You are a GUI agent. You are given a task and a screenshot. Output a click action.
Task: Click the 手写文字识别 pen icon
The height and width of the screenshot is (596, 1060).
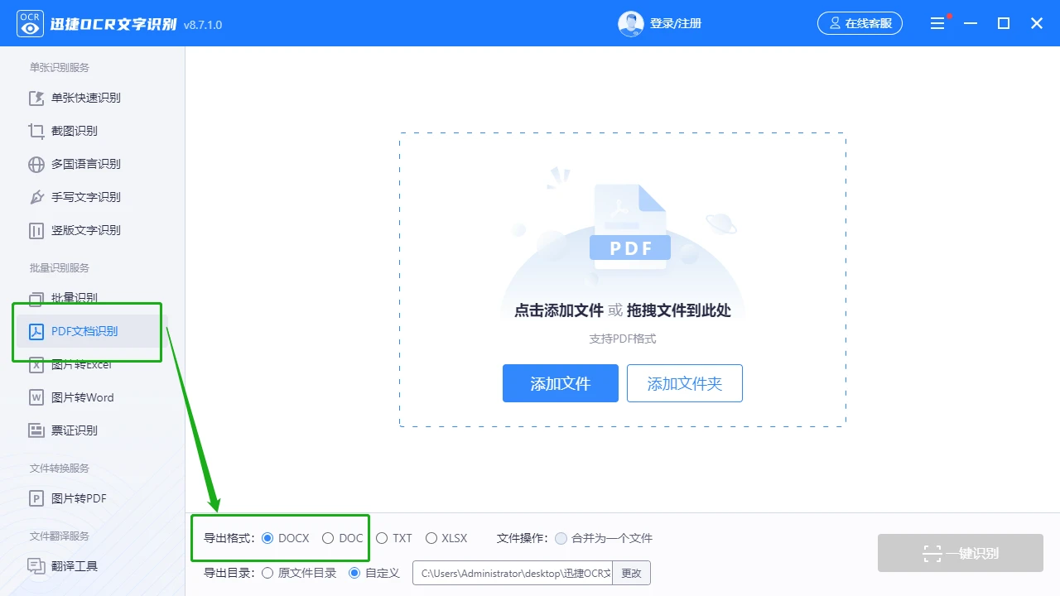pyautogui.click(x=36, y=197)
